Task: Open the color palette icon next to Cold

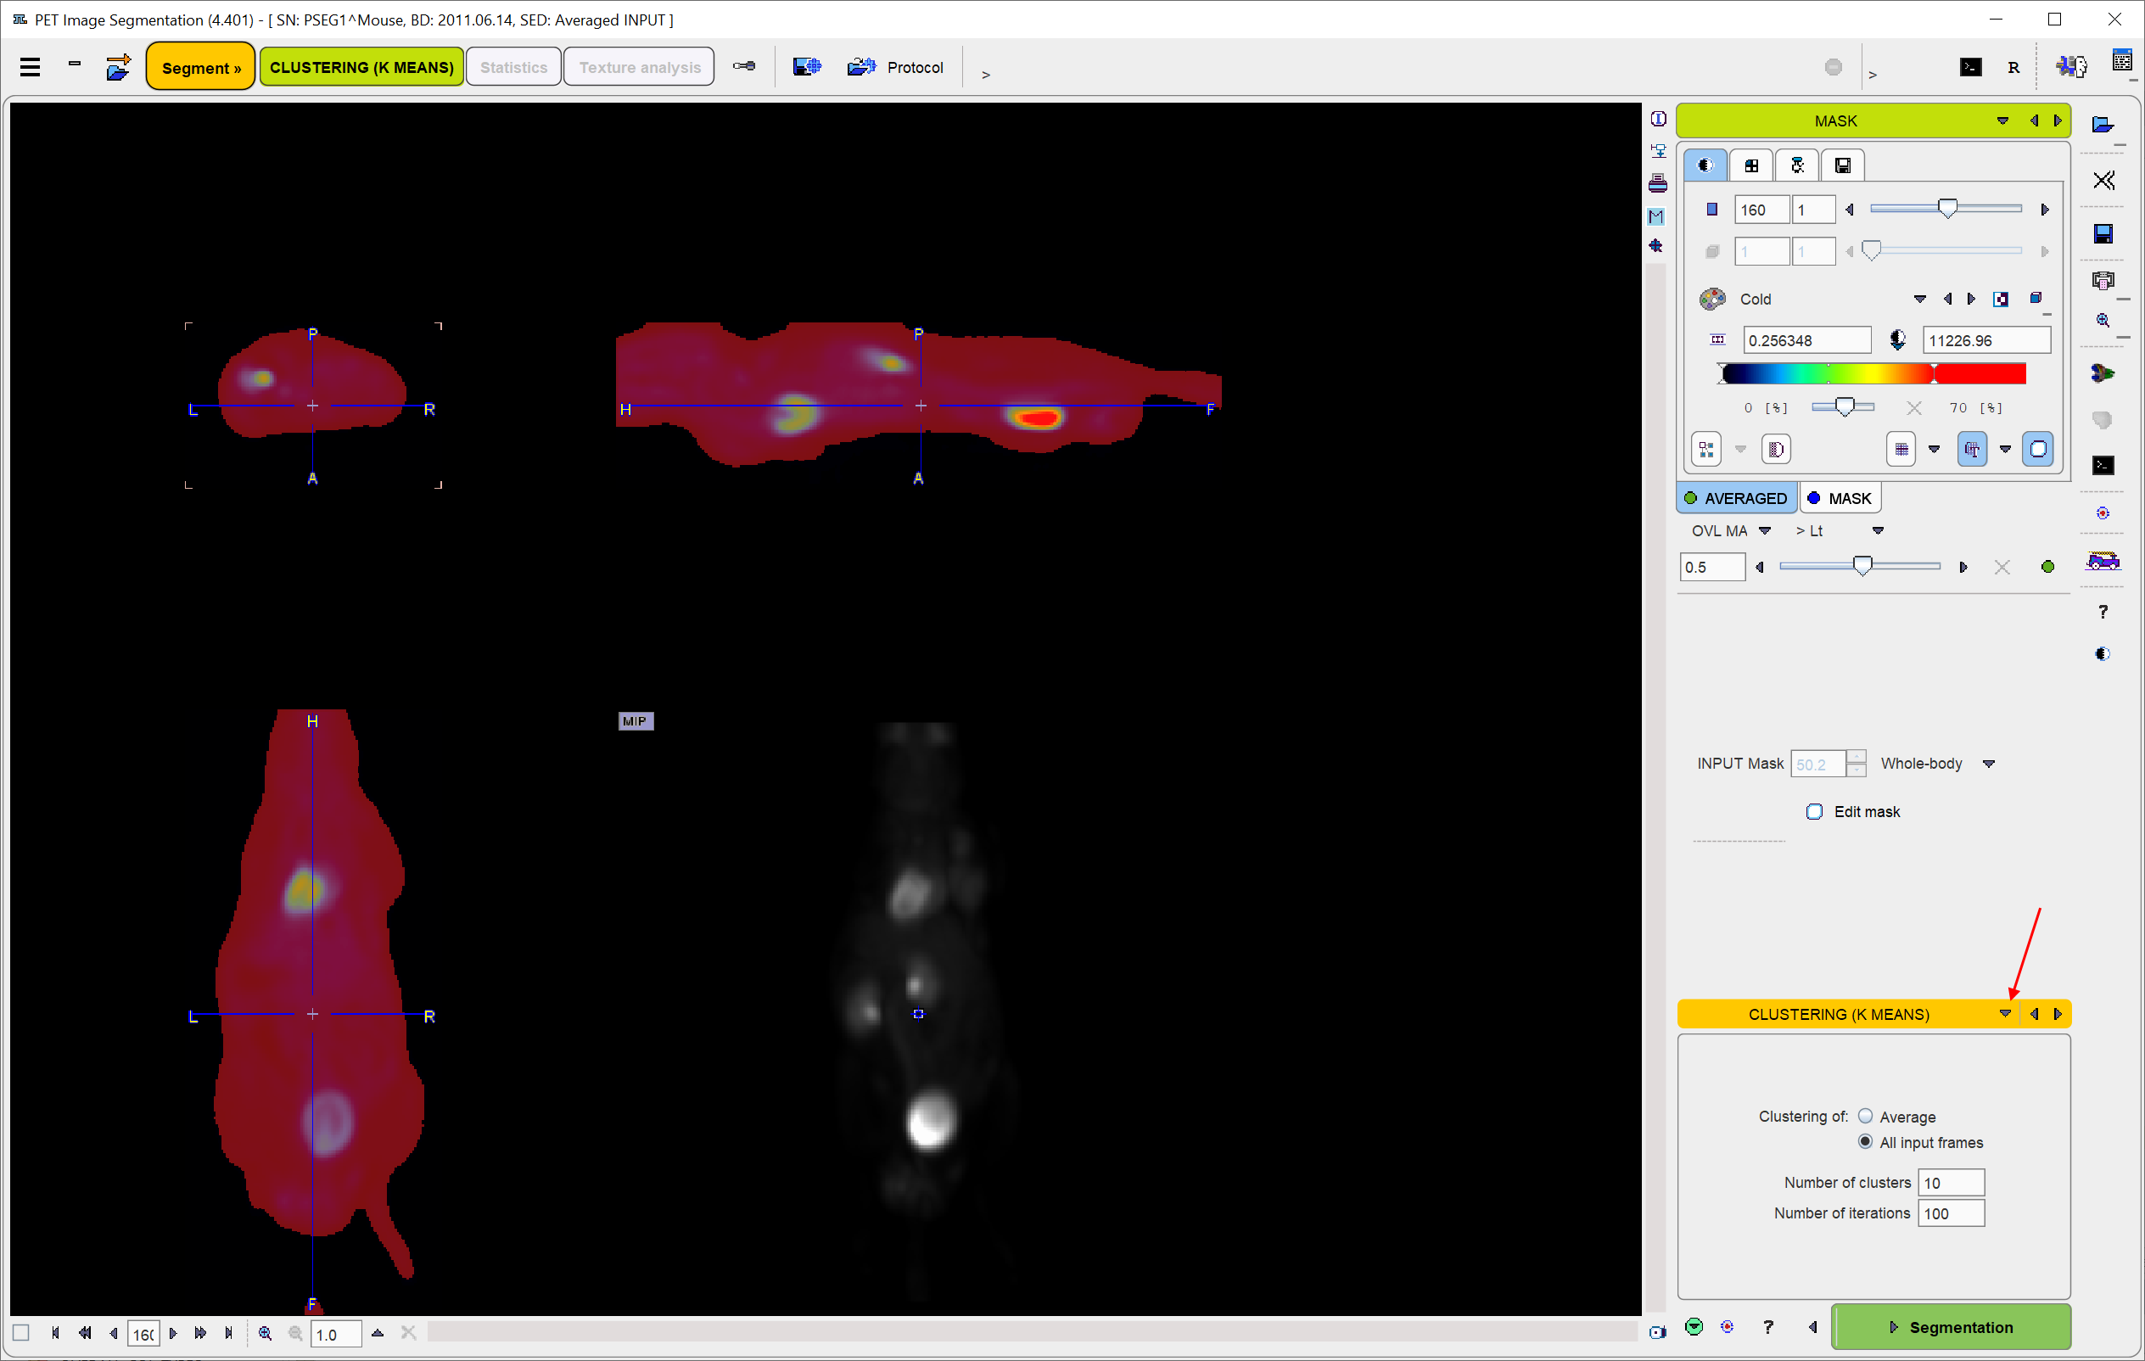Action: [x=1711, y=300]
